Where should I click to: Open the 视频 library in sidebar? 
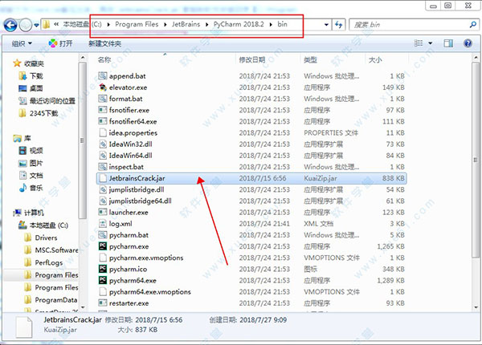click(36, 150)
